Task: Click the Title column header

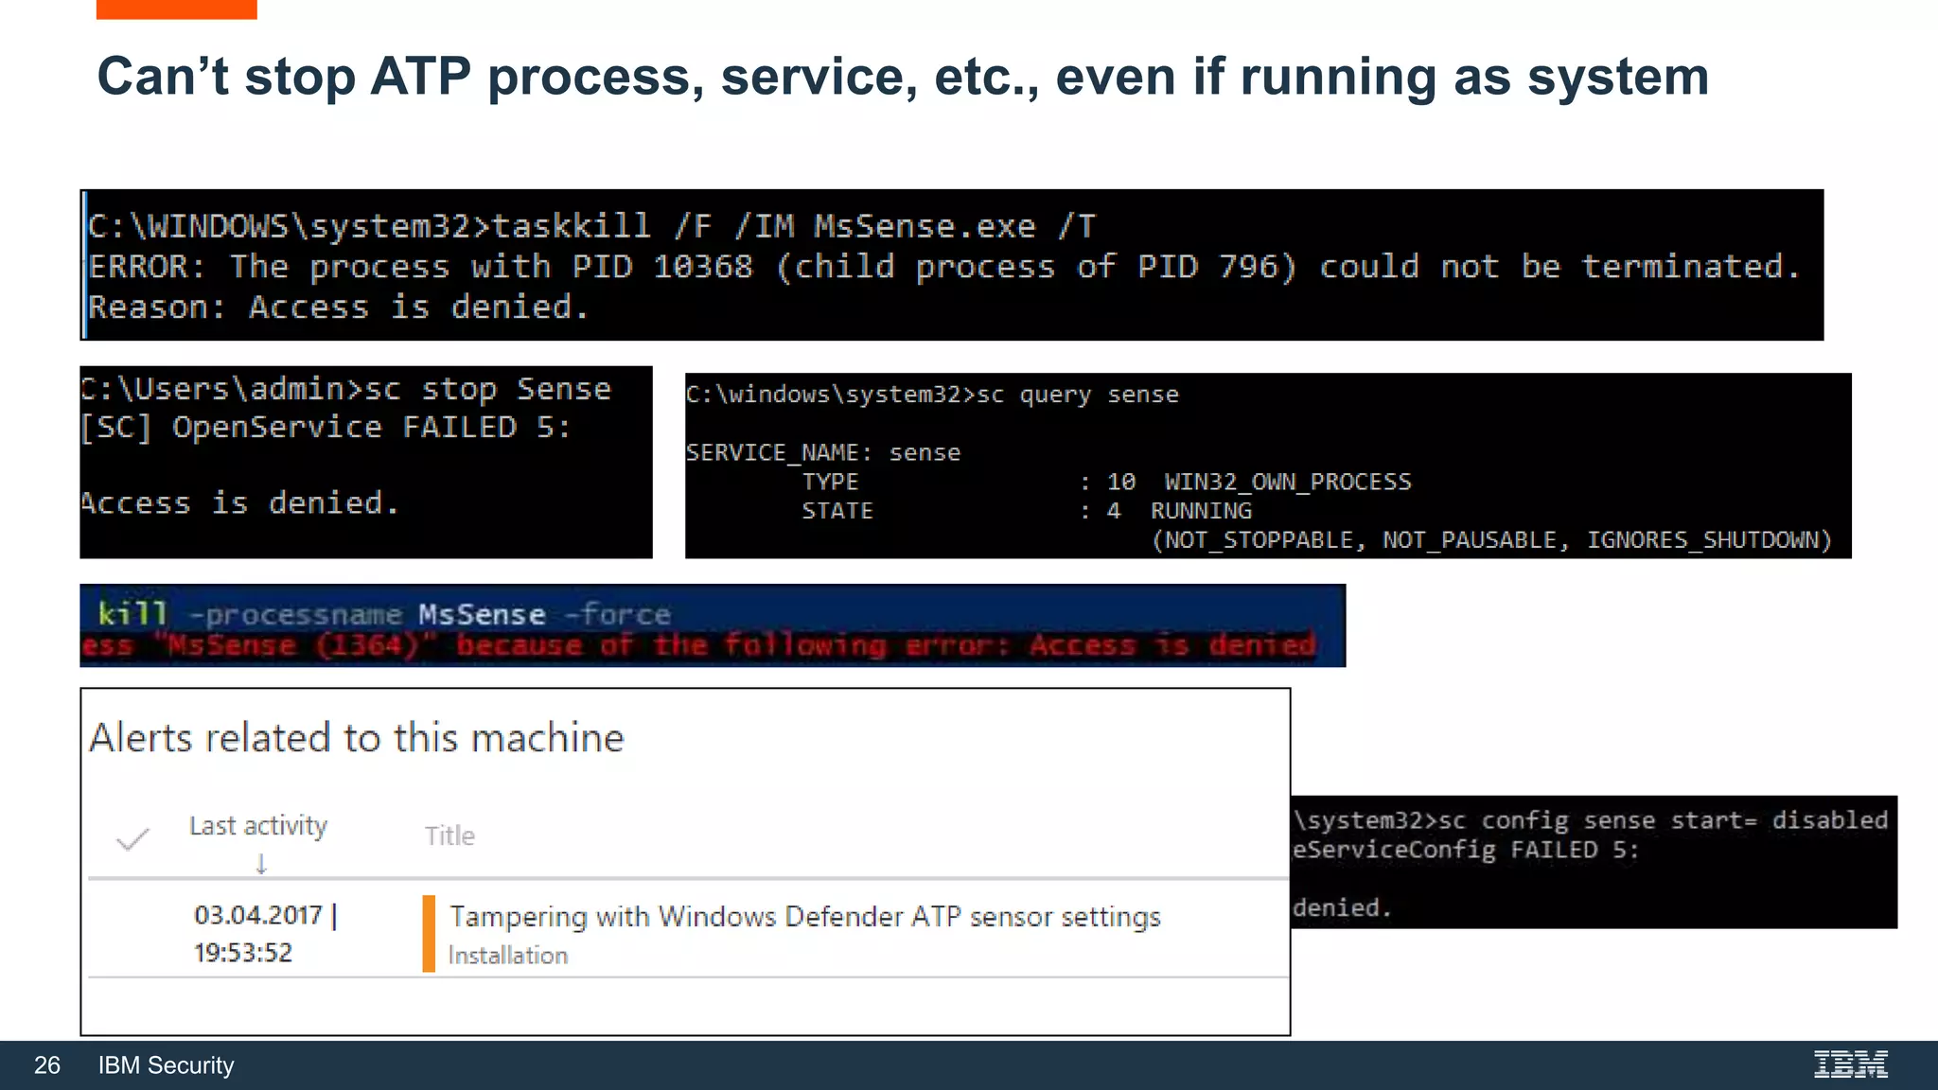Action: 449,835
